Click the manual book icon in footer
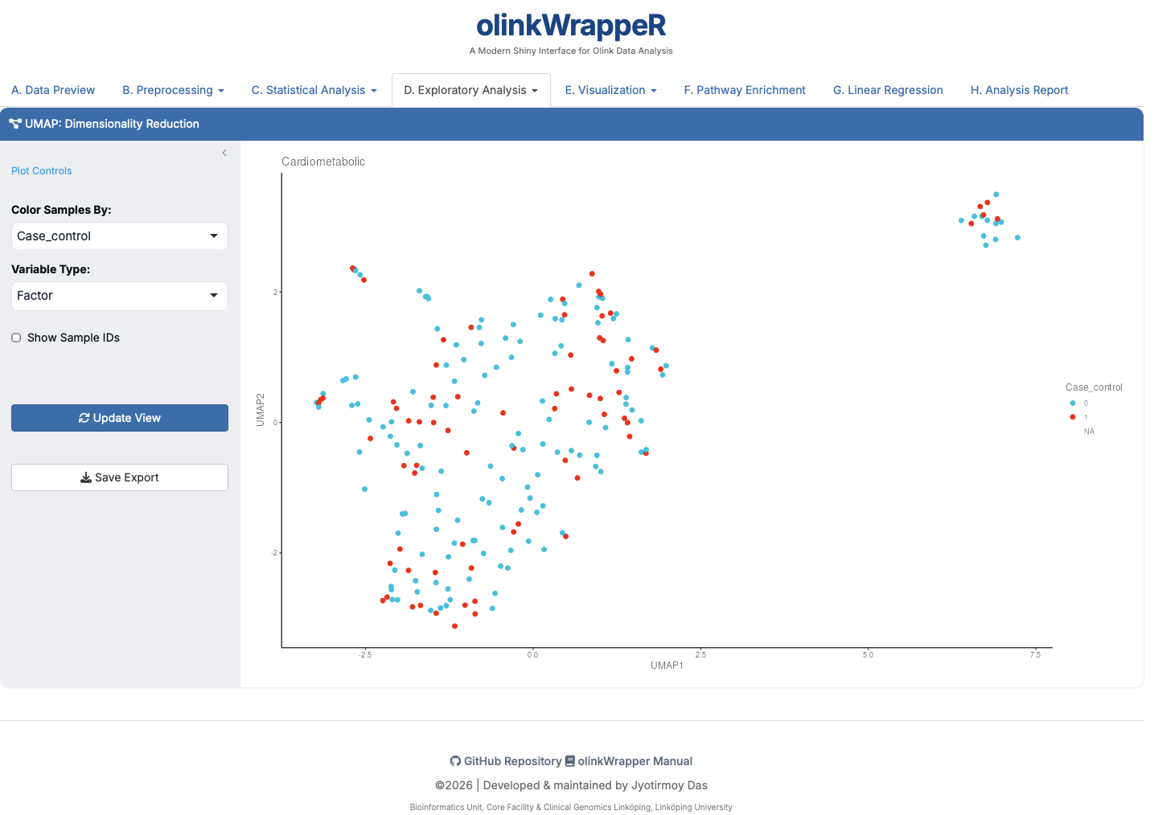Image resolution: width=1154 pixels, height=815 pixels. (x=569, y=761)
